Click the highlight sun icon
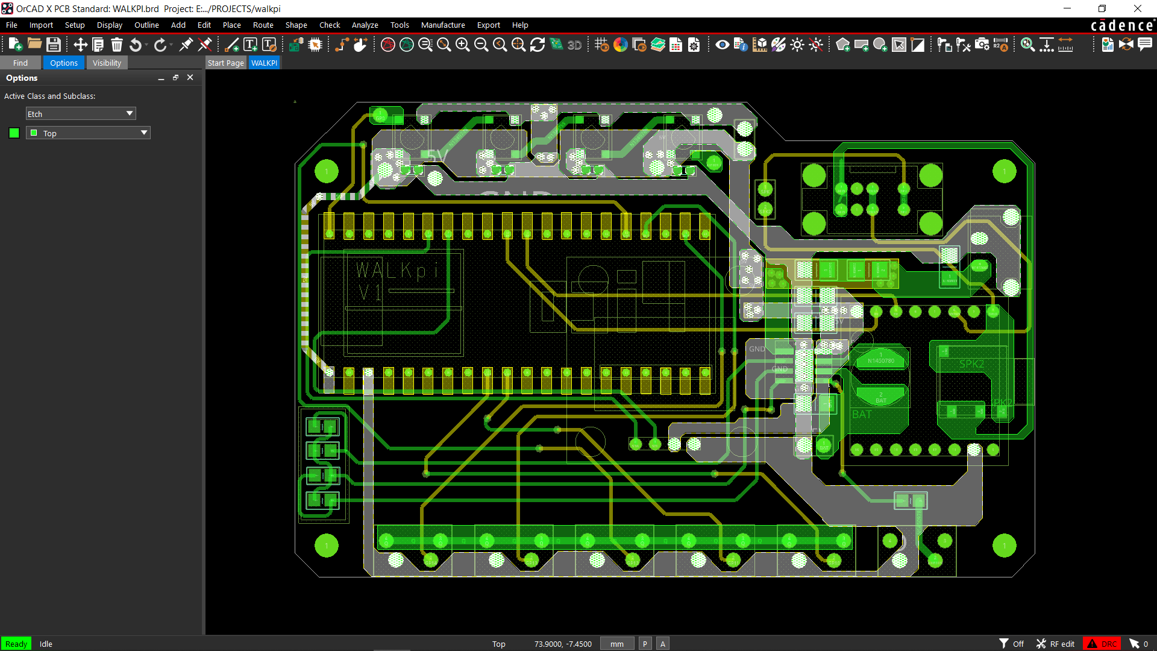 797,45
